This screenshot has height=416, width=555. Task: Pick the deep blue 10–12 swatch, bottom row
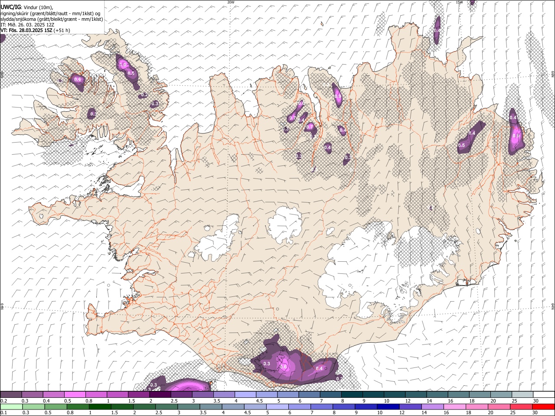point(387,407)
